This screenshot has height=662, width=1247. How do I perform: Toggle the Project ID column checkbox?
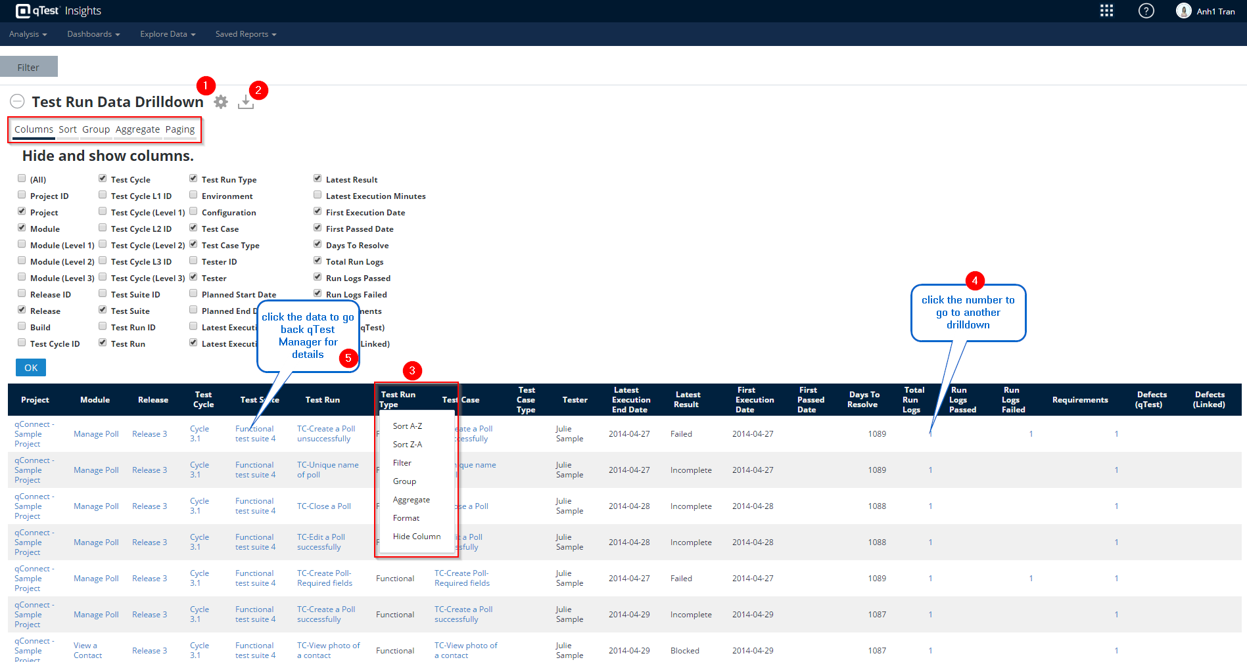coord(22,195)
